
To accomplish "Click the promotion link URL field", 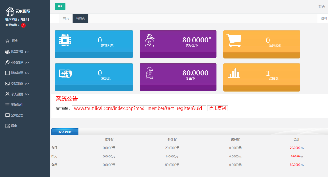I will click(139, 108).
